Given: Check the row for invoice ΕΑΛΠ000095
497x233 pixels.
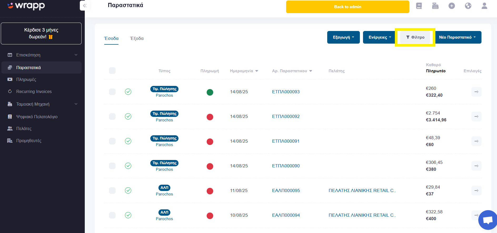Looking at the screenshot, I should coord(112,190).
